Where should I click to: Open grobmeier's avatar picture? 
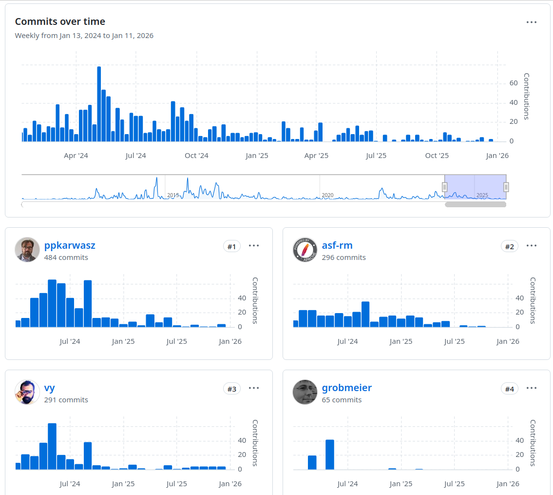coord(305,392)
